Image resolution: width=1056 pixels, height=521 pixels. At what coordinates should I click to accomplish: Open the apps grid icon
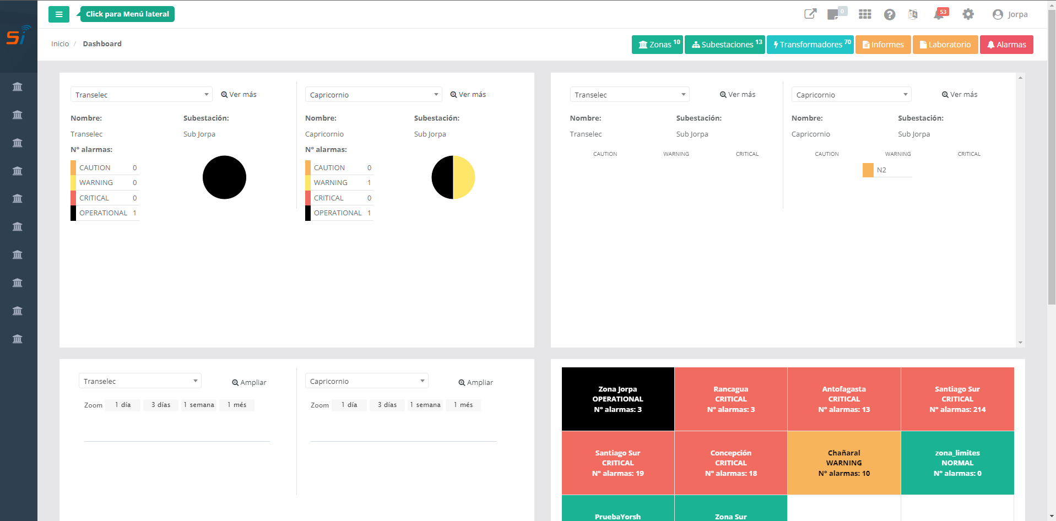tap(865, 14)
